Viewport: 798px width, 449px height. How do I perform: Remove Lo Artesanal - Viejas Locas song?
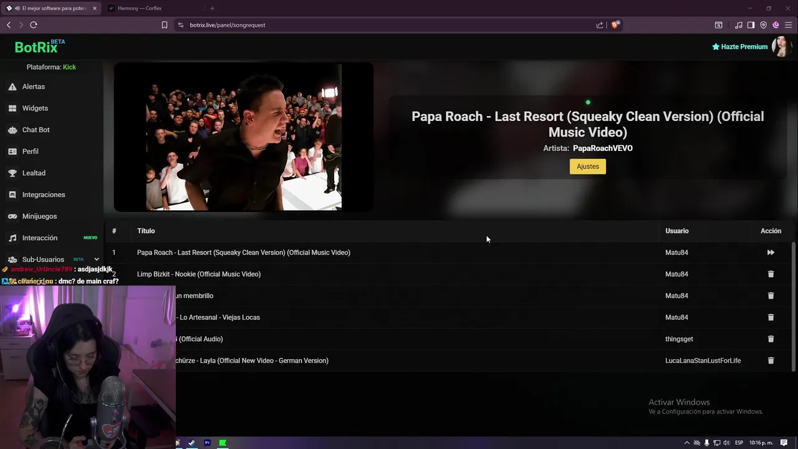click(x=771, y=317)
